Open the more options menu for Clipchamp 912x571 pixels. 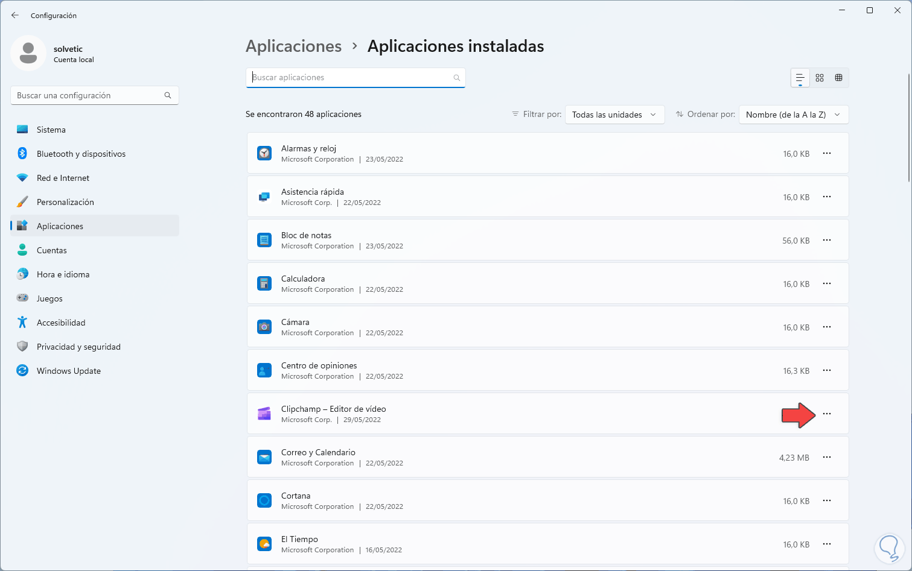click(827, 414)
